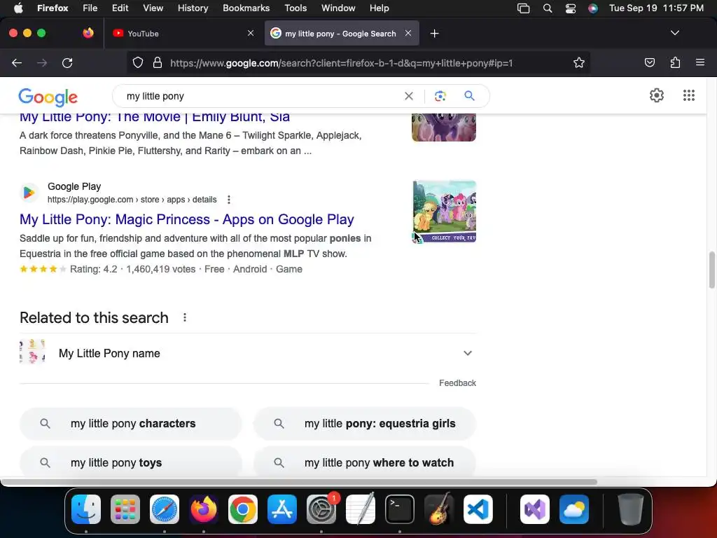Click the Feedback link

(x=457, y=383)
